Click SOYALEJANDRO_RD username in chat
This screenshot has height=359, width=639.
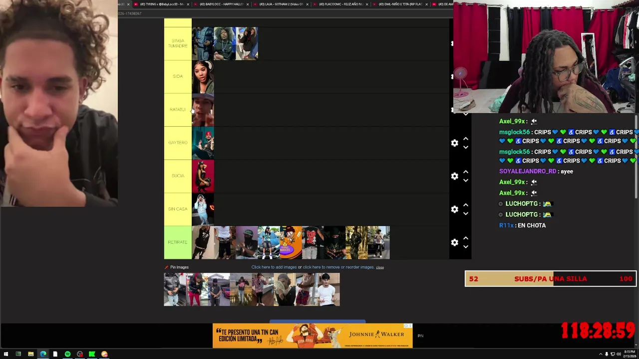click(527, 172)
